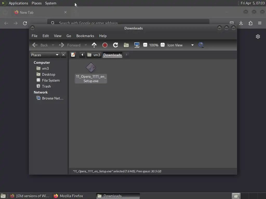
Task: Select the New Tab tab in Firefox
Action: pyautogui.click(x=41, y=12)
